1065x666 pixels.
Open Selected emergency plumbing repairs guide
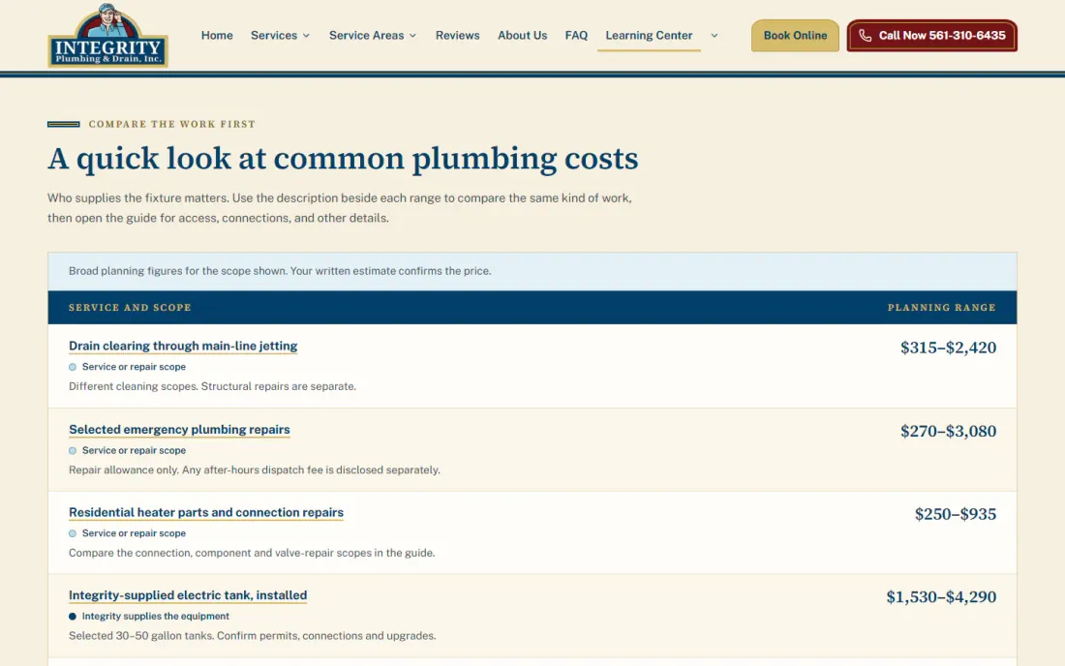(x=179, y=430)
